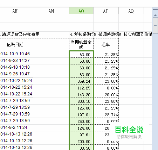Screen dimensions: 158x150
Task: Click the '6.核实税票到位' cell
Action: (x=135, y=35)
